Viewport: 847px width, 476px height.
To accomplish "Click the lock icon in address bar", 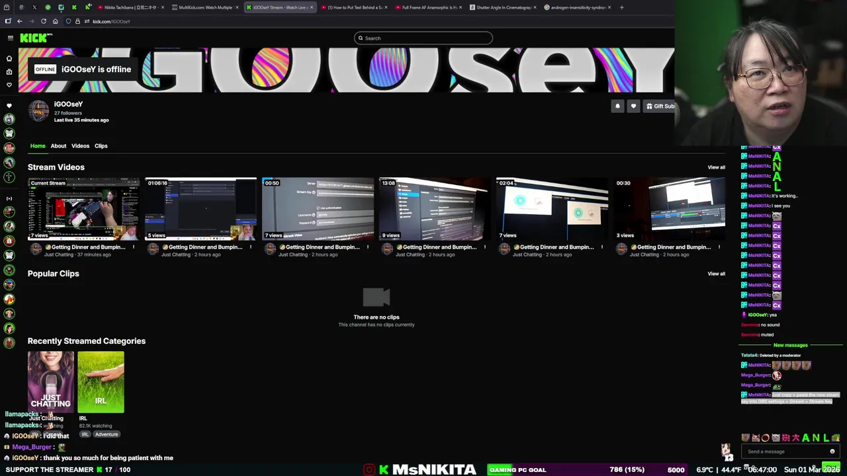I will [77, 21].
